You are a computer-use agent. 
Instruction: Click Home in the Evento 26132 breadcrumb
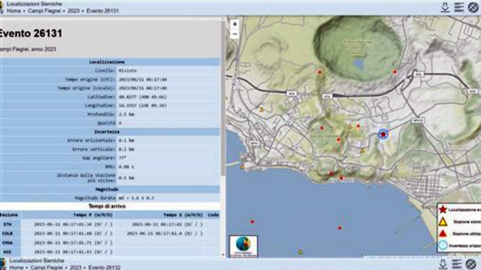click(x=16, y=267)
